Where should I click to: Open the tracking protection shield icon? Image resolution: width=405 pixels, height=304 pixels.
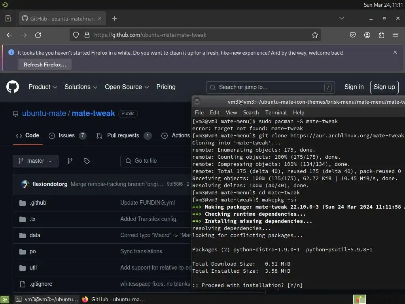pos(76,35)
